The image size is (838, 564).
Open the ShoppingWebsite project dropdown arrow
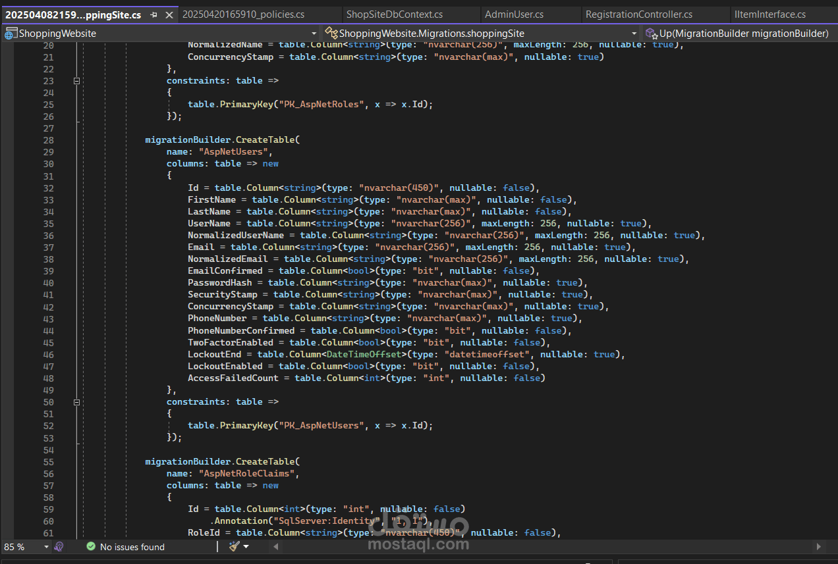click(x=314, y=33)
